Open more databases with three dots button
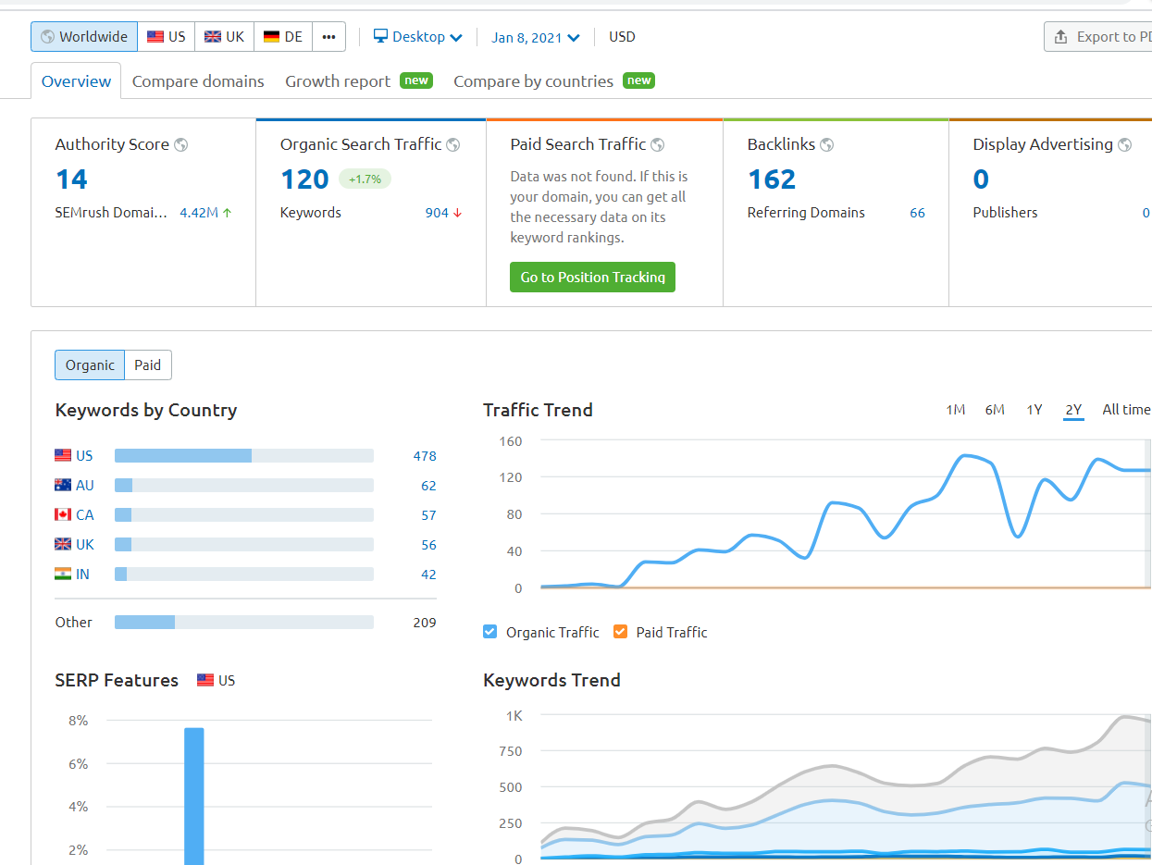 tap(329, 37)
